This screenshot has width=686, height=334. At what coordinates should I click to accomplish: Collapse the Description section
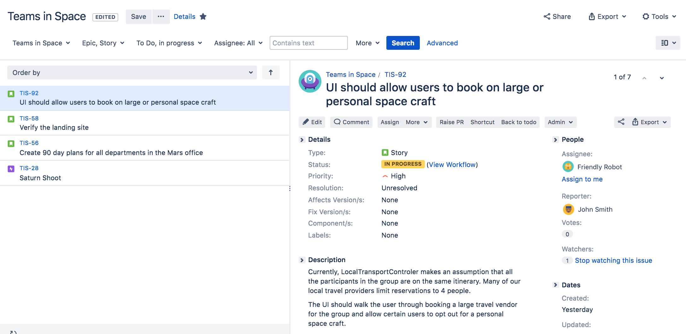302,260
